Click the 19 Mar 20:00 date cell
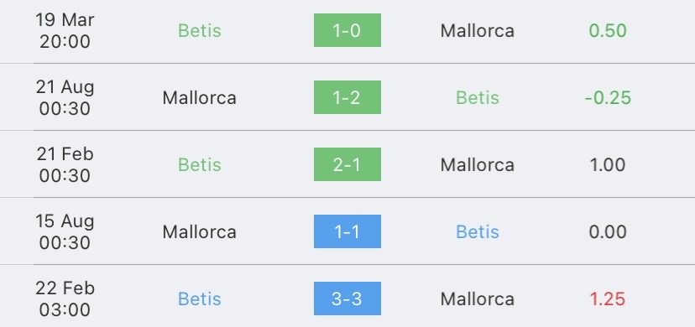This screenshot has height=327, width=695. tap(65, 30)
